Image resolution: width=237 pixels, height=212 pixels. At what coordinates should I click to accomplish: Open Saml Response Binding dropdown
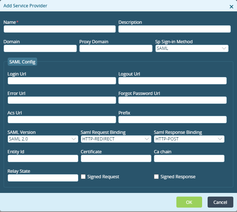coord(189,139)
